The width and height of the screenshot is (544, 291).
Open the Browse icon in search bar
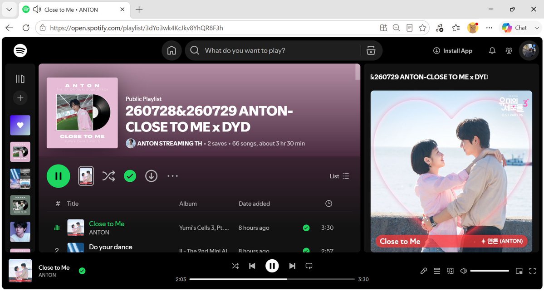coord(371,51)
